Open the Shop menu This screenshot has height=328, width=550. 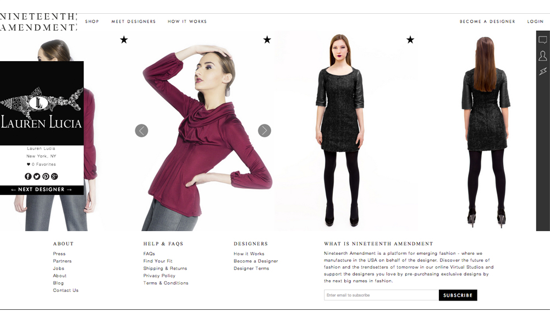tap(92, 21)
